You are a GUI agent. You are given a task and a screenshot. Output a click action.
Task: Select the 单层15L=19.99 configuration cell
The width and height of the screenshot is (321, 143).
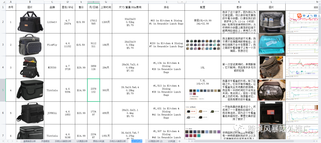[203, 22]
